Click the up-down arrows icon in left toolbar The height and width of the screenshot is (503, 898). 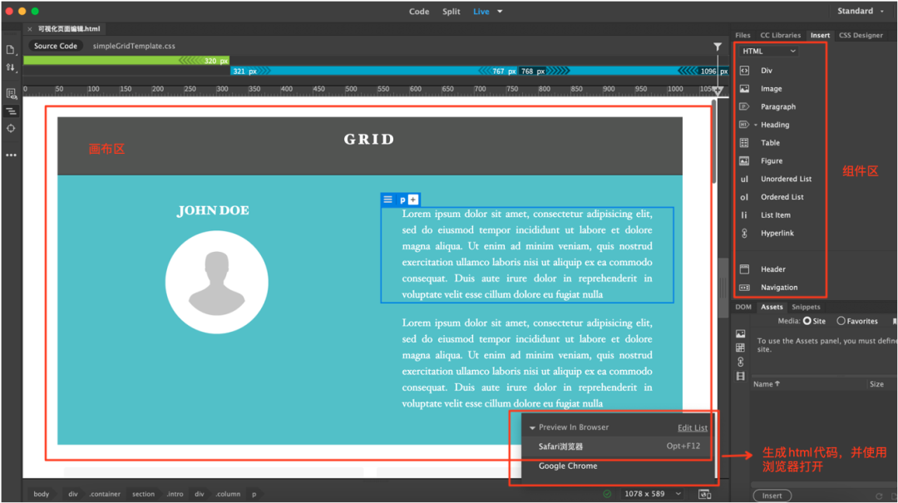pyautogui.click(x=11, y=67)
